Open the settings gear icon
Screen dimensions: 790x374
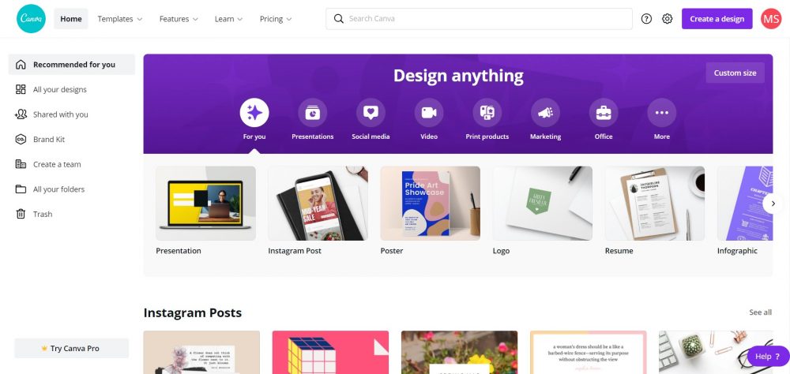tap(667, 19)
